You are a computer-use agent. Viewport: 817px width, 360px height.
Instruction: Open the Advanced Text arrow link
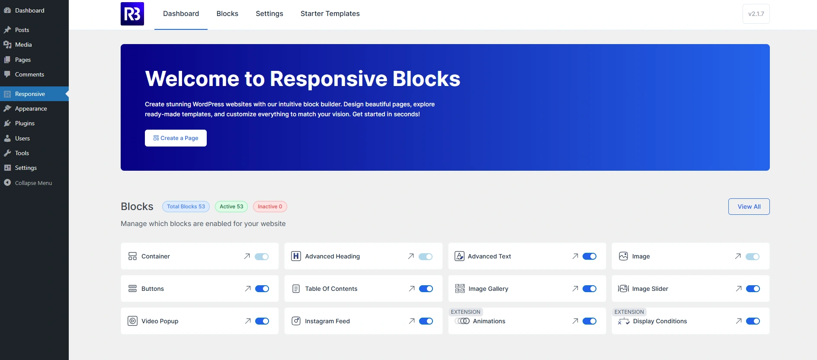coord(575,256)
